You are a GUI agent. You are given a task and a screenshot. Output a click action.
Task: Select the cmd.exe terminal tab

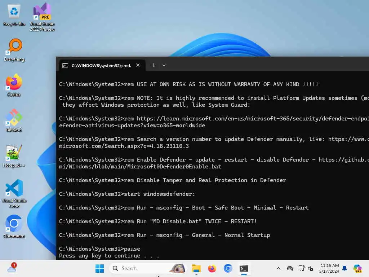click(101, 66)
